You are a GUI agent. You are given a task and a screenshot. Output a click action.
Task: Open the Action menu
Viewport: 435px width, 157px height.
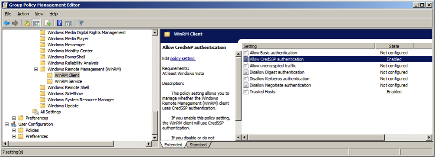point(23,14)
